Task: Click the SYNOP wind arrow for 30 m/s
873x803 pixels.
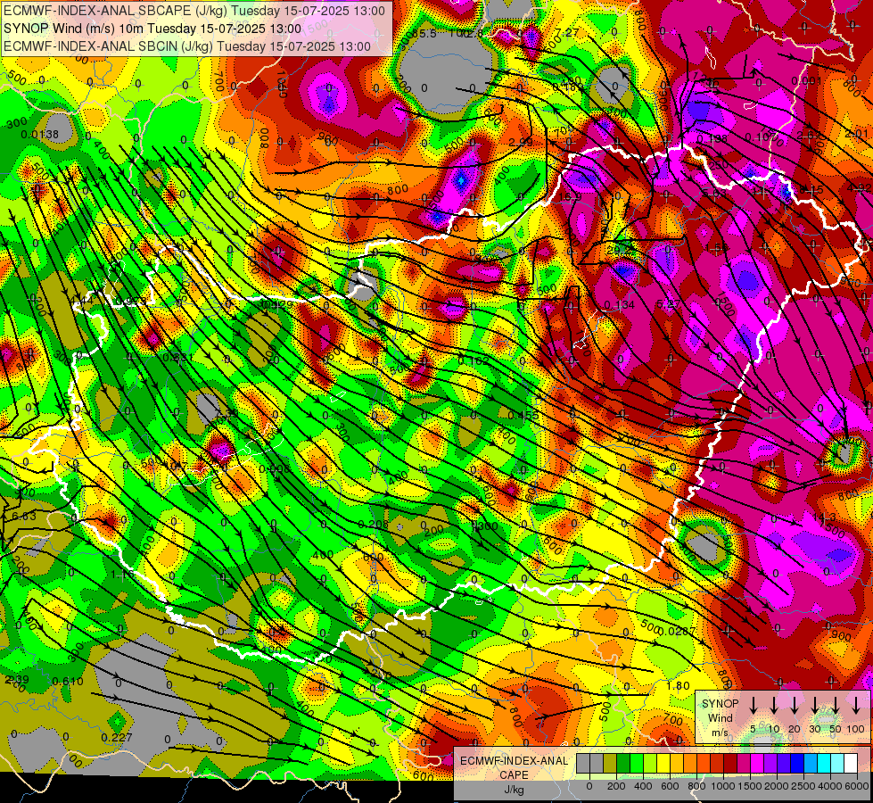Action: [814, 705]
